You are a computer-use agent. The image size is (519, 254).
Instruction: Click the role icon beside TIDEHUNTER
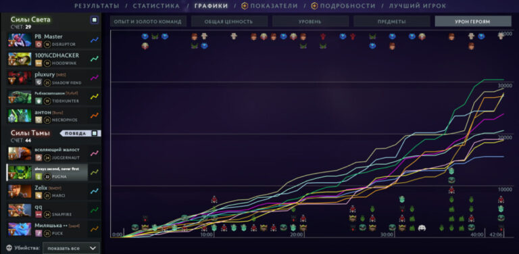point(39,101)
